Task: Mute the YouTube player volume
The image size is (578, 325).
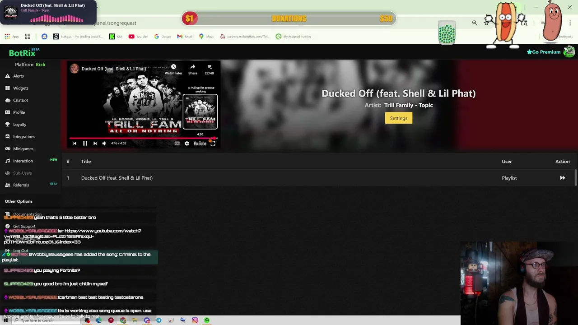Action: click(x=104, y=144)
